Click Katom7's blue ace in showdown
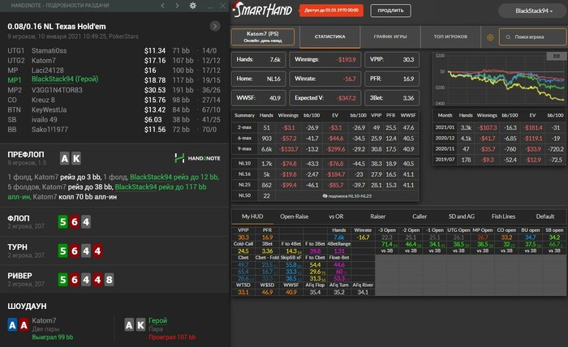 (x=12, y=325)
